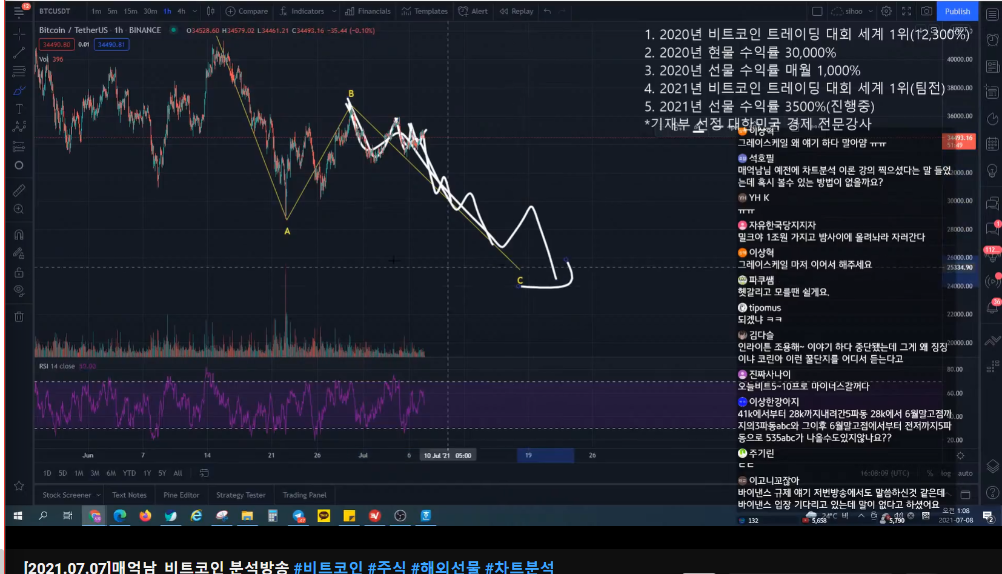Hide all drawings with eye icon
The image size is (1002, 574).
point(19,290)
